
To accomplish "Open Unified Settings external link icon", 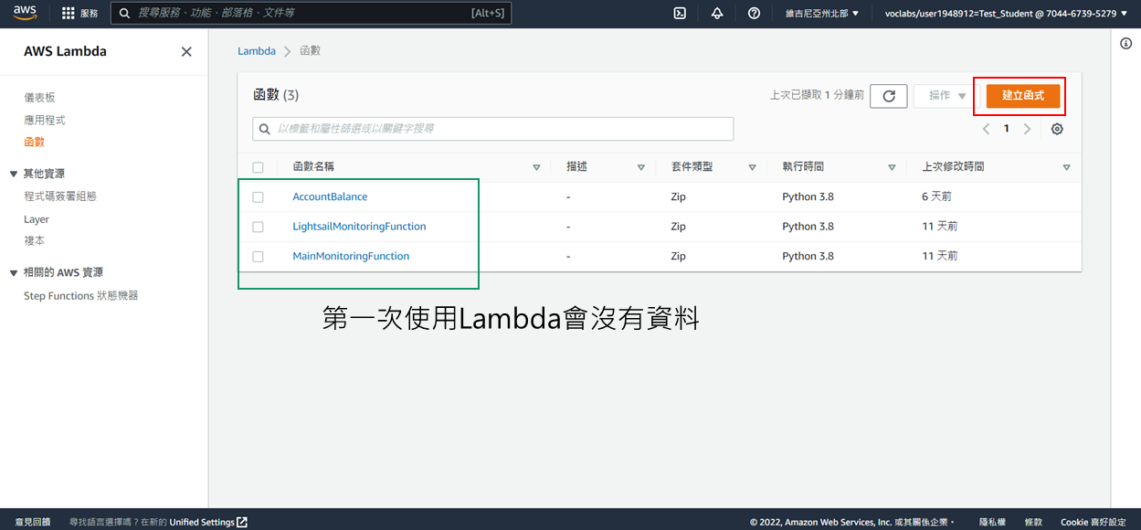I will click(242, 522).
